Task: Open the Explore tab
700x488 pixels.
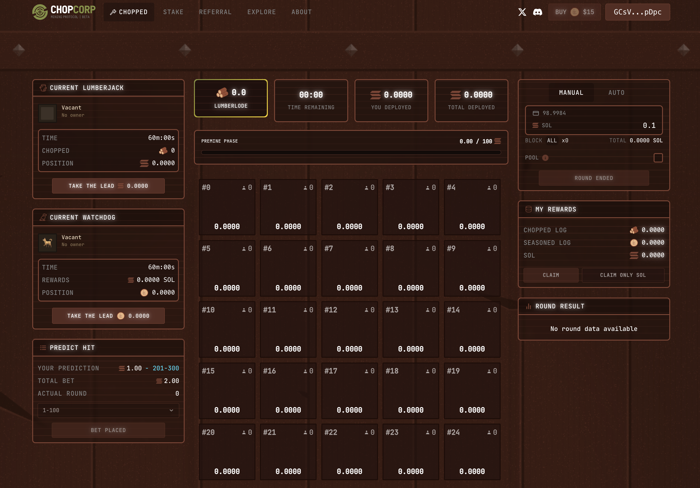Action: click(x=261, y=12)
